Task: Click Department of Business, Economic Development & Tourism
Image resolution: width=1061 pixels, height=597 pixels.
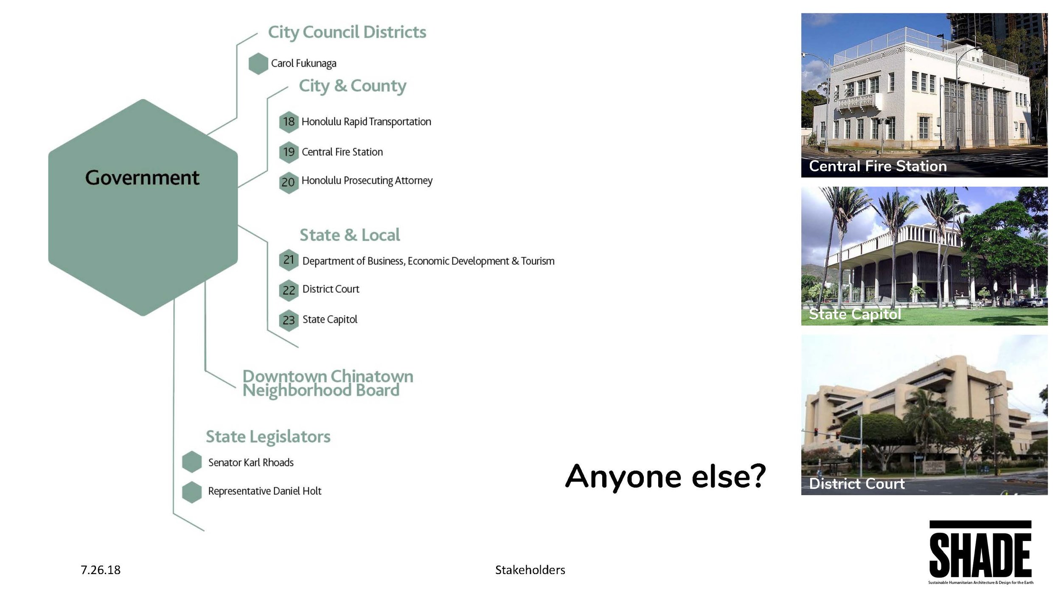Action: click(428, 261)
